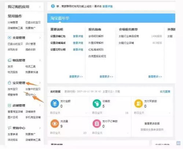Click the 营销中心 megaphone icon
Screen dimensions: 183x149
pos(10,128)
